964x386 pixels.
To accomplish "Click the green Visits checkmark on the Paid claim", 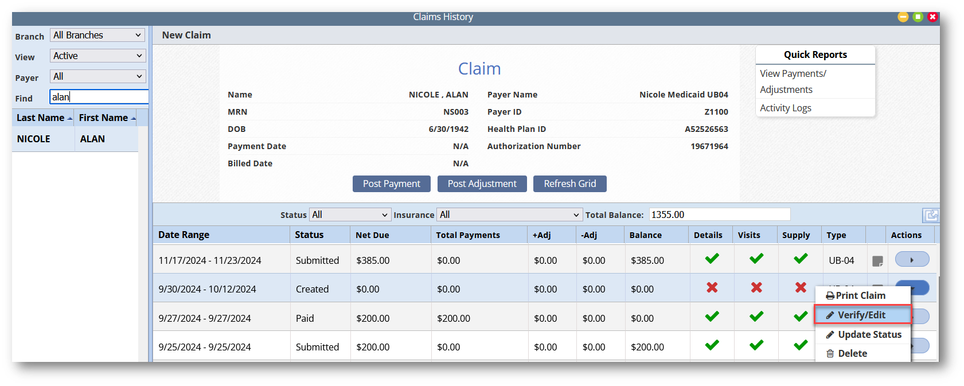I will pos(756,317).
